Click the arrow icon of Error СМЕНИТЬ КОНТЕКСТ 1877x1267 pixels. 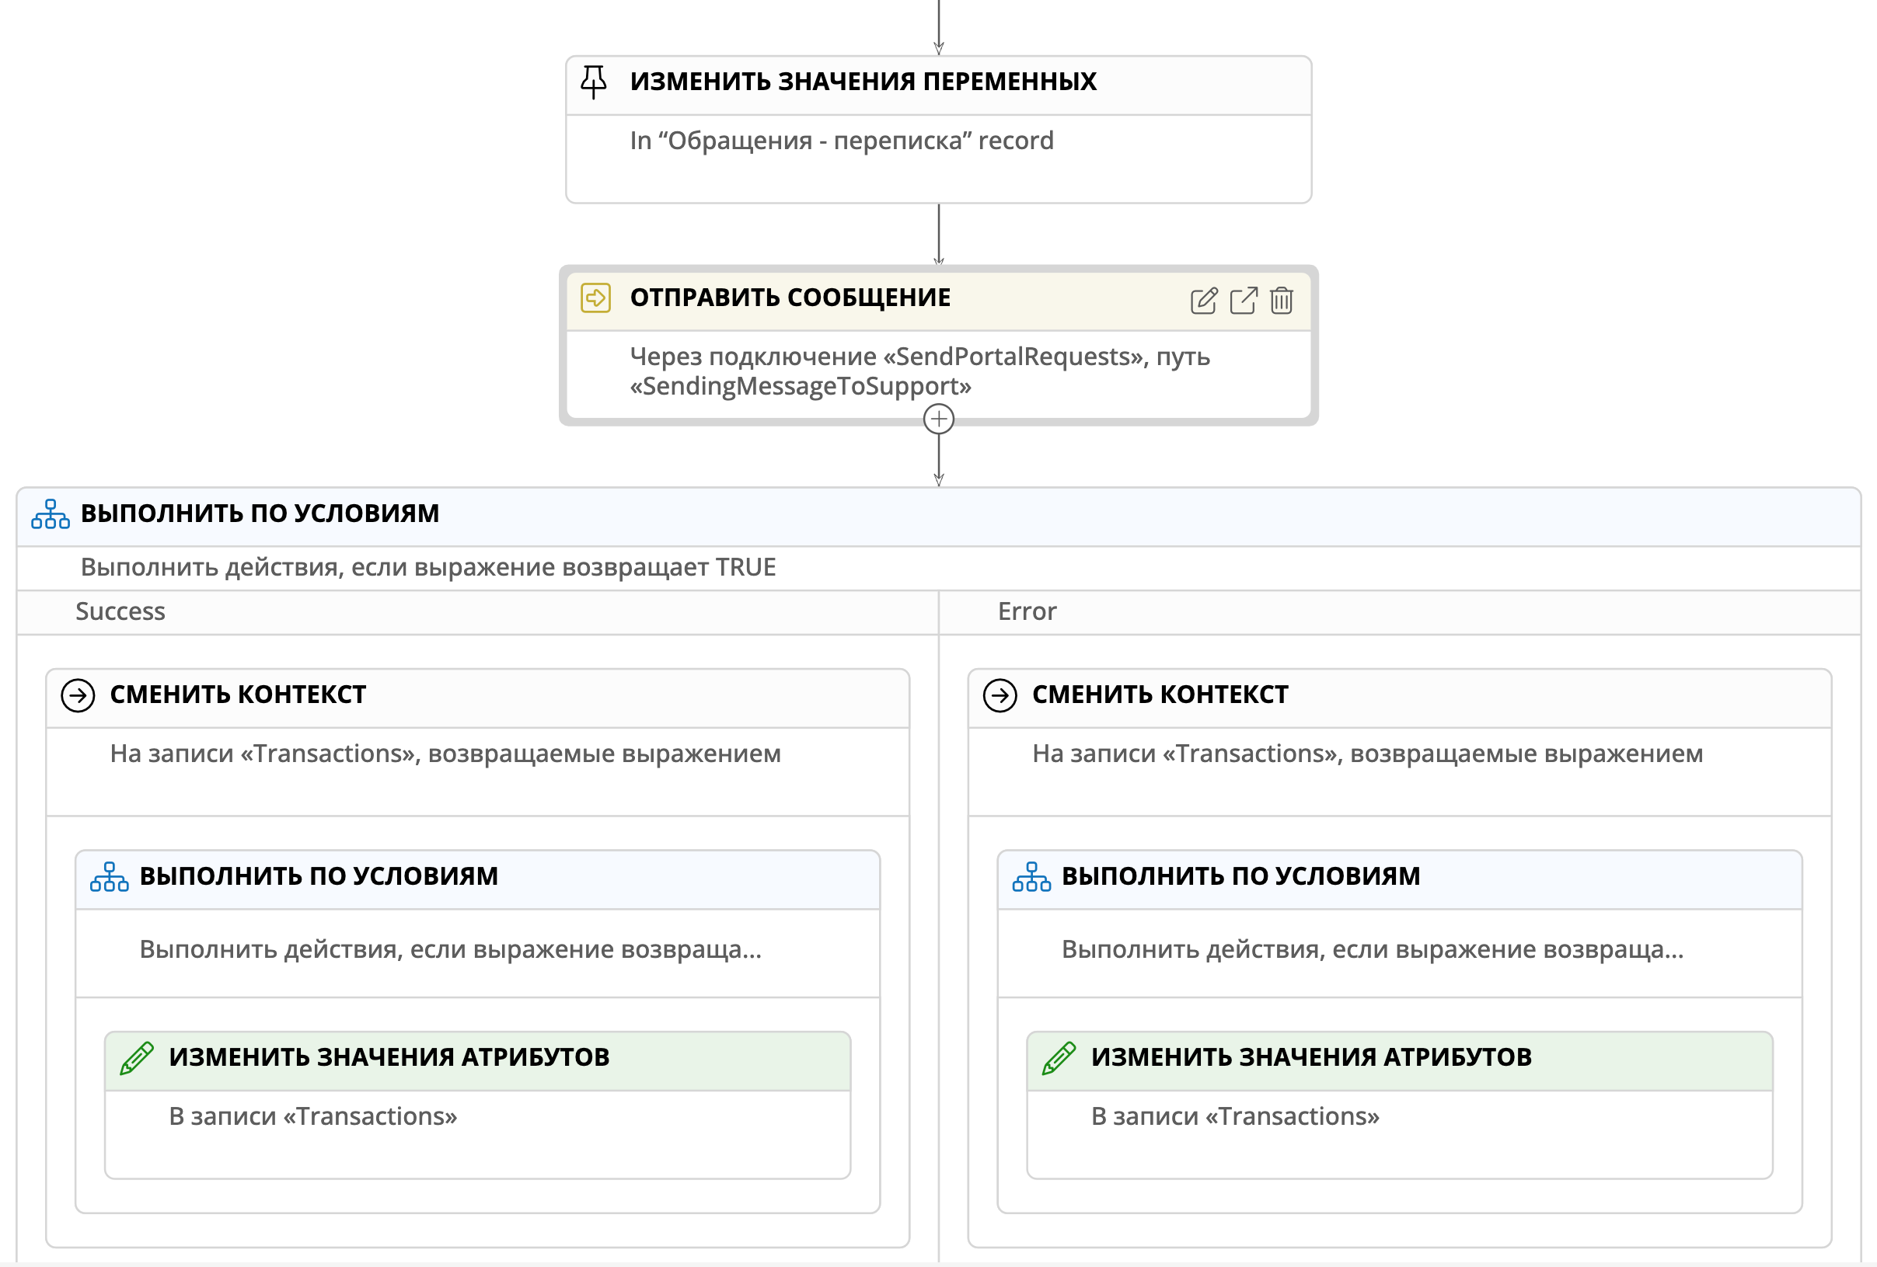point(1000,695)
